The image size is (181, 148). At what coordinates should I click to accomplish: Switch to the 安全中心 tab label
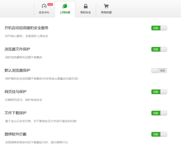click(x=44, y=12)
